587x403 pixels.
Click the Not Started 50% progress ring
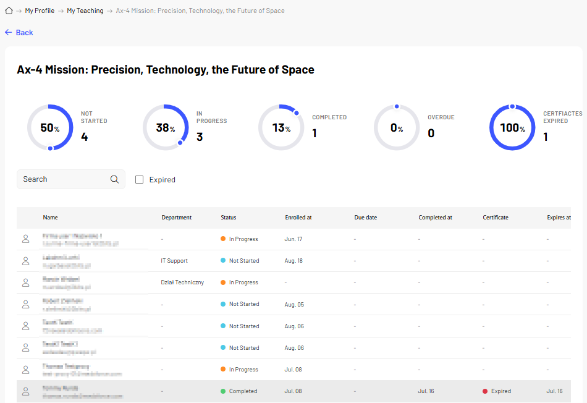click(x=50, y=128)
